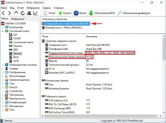Screen dimensions: 166x123
Task: Go up one level with the up arrow icon
Action: [16, 13]
